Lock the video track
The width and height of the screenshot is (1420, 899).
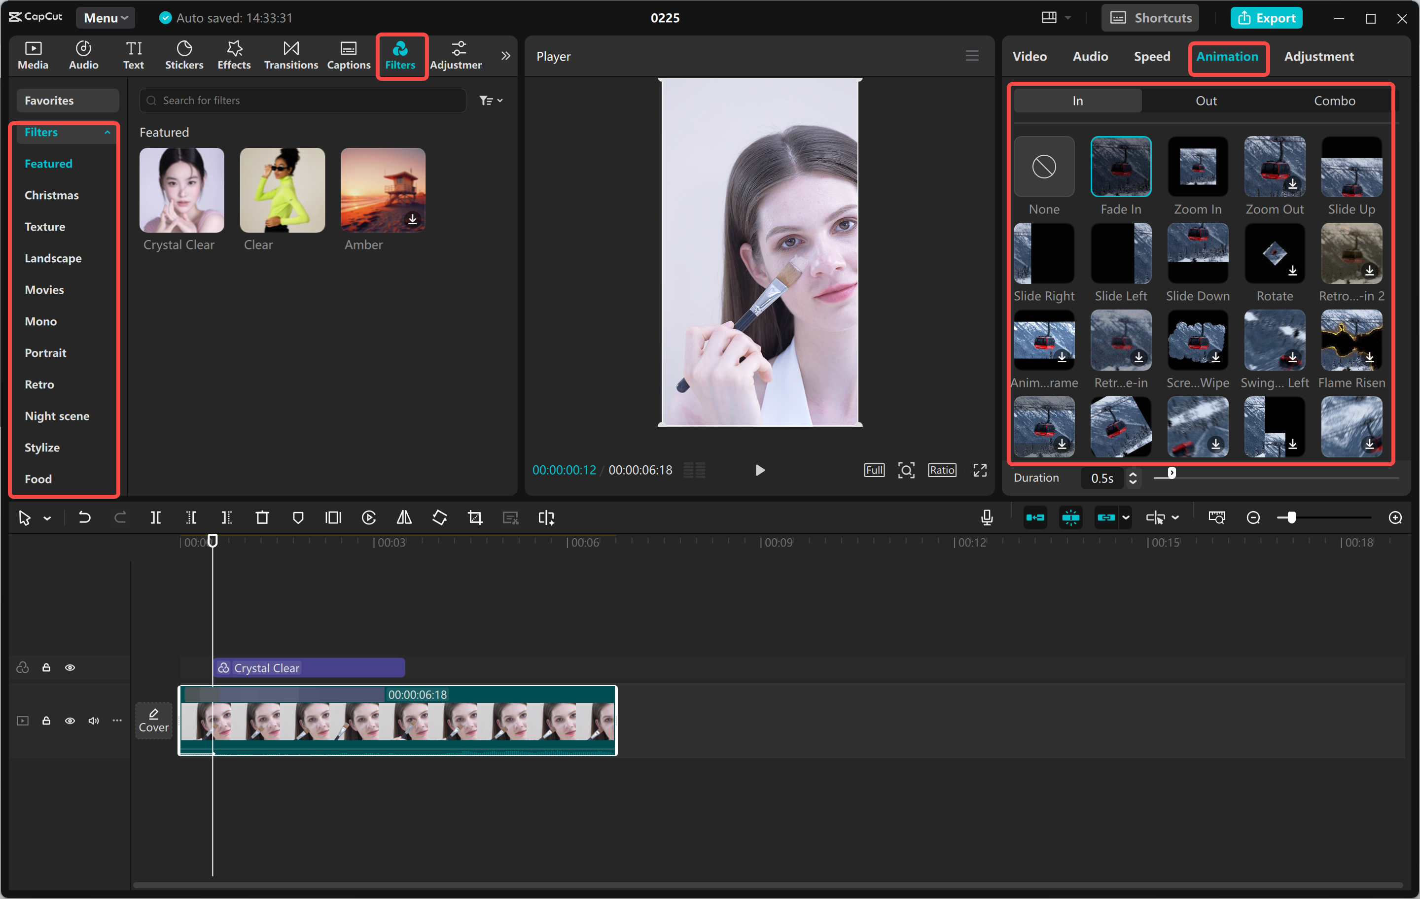tap(46, 721)
